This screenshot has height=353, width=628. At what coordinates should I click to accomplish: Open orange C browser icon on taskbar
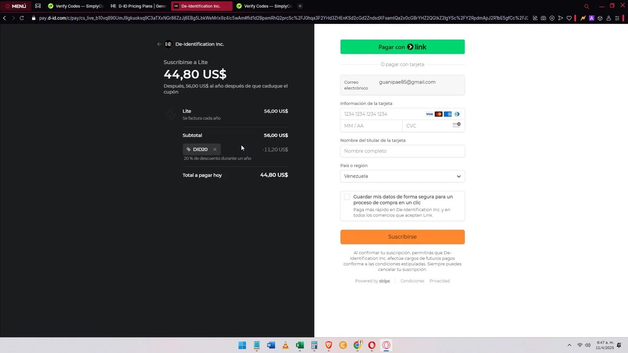343,345
